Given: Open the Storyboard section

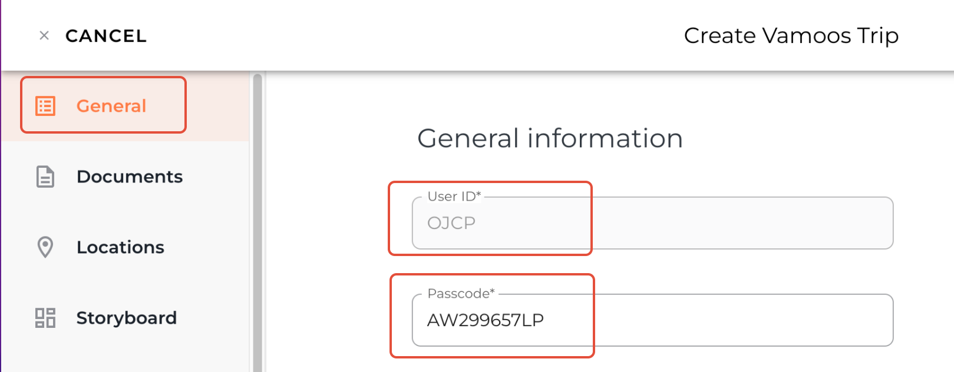Looking at the screenshot, I should click(126, 318).
